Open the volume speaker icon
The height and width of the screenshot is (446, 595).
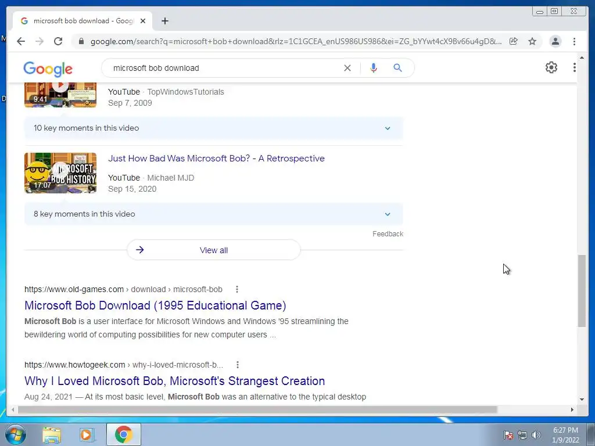536,435
